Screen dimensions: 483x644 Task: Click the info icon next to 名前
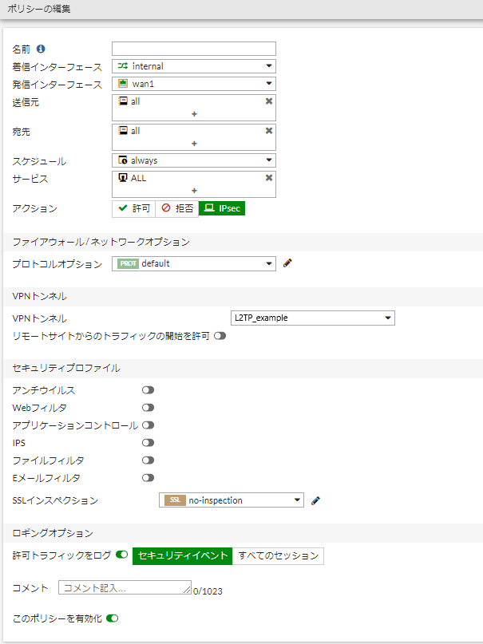[41, 49]
